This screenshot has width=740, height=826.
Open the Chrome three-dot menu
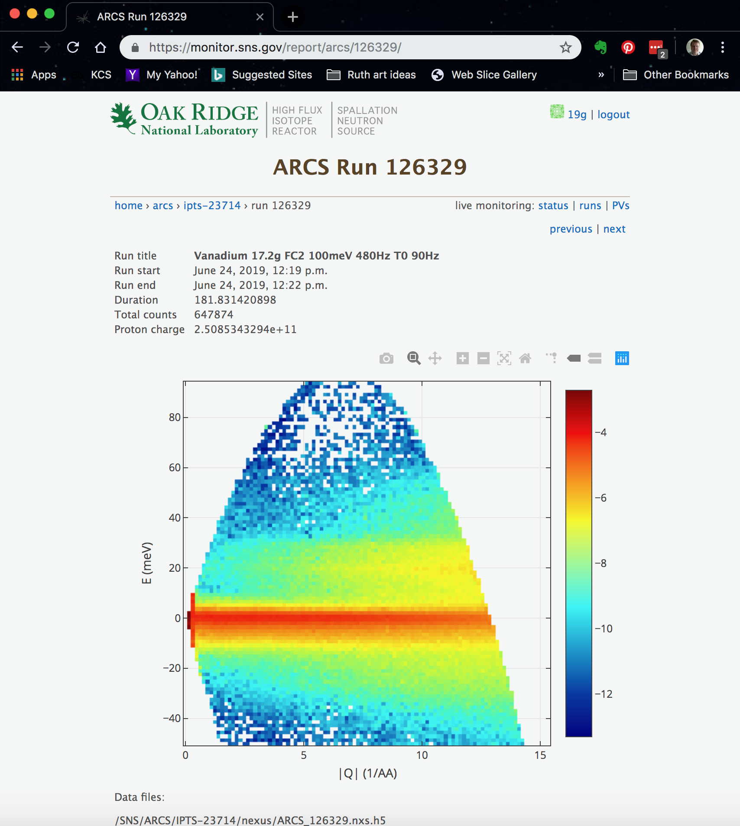click(722, 47)
